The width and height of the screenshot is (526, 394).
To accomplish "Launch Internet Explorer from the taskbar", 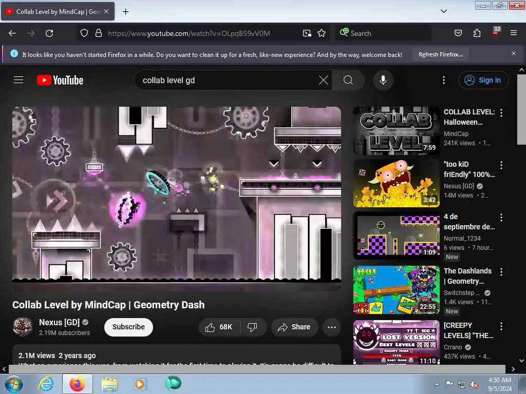I will (x=46, y=384).
